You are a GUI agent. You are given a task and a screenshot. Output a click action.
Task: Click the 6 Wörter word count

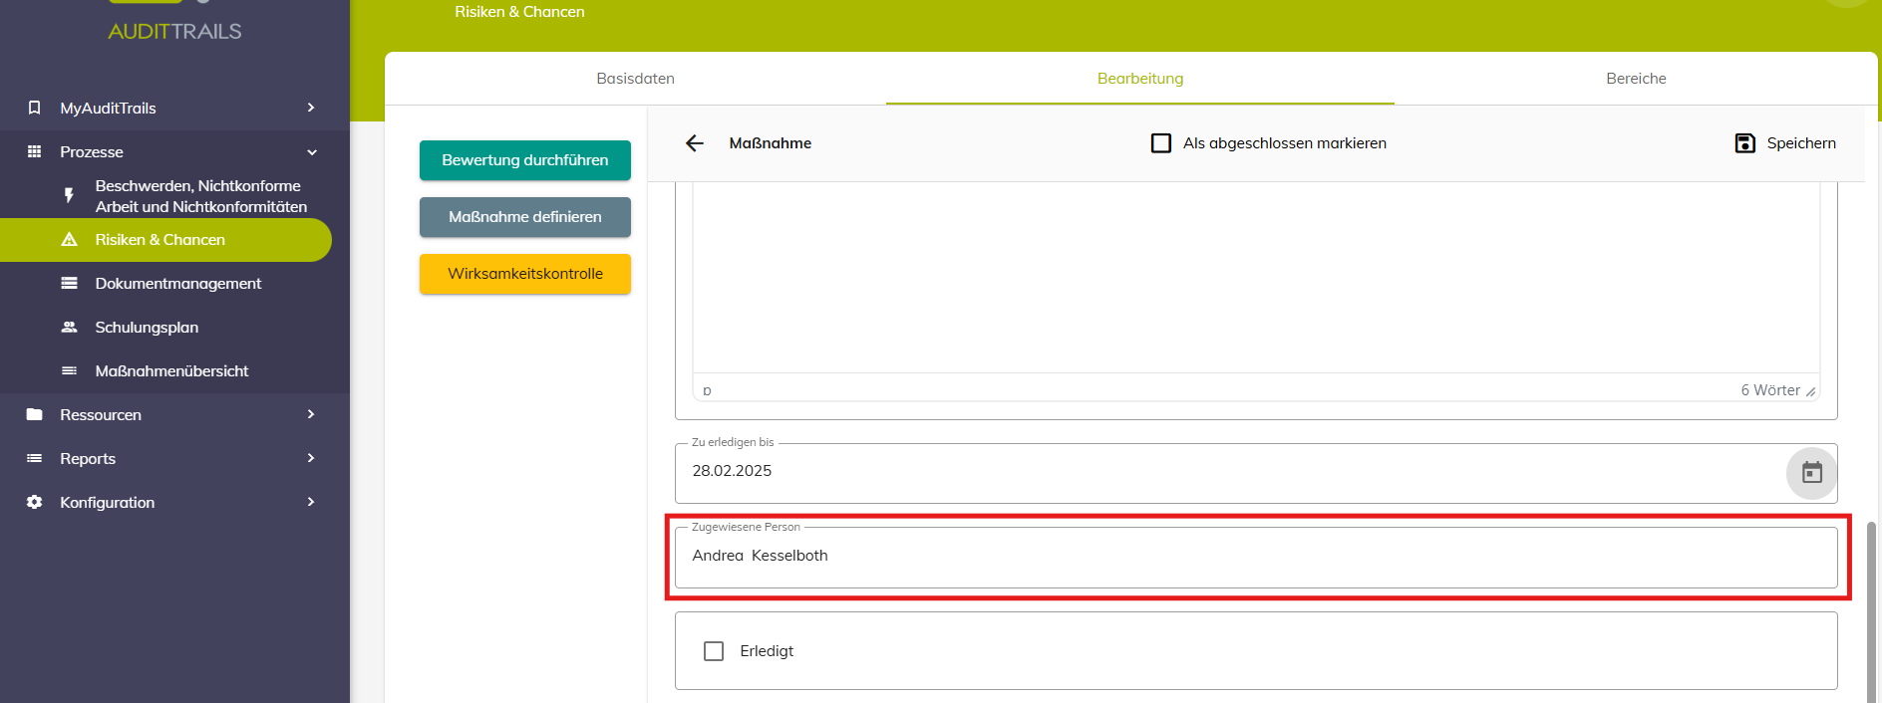point(1770,390)
